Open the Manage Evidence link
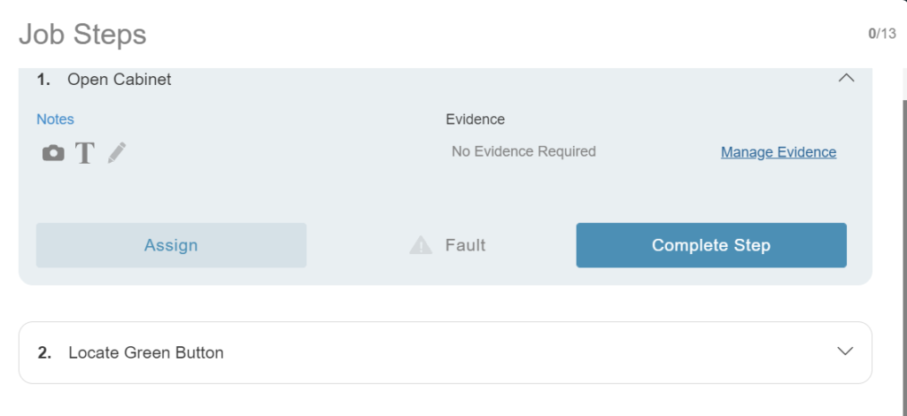The width and height of the screenshot is (907, 416). (x=778, y=152)
